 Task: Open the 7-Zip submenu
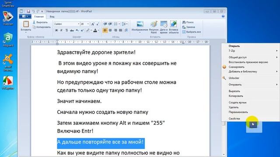tap(251, 51)
